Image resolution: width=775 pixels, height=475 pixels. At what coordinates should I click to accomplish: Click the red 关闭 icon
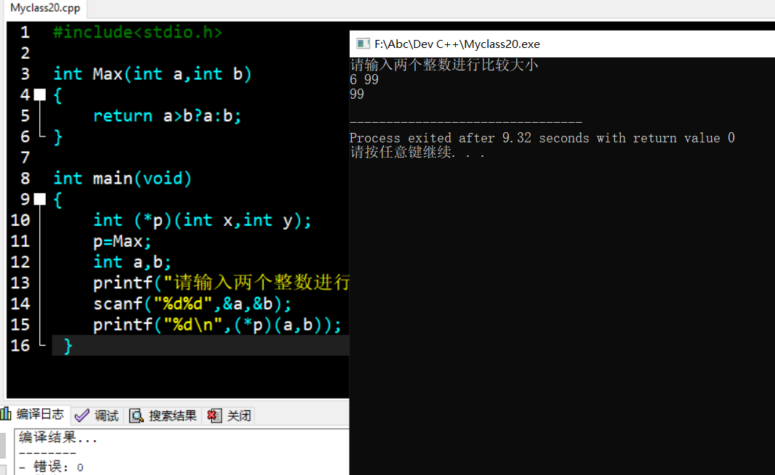[214, 415]
